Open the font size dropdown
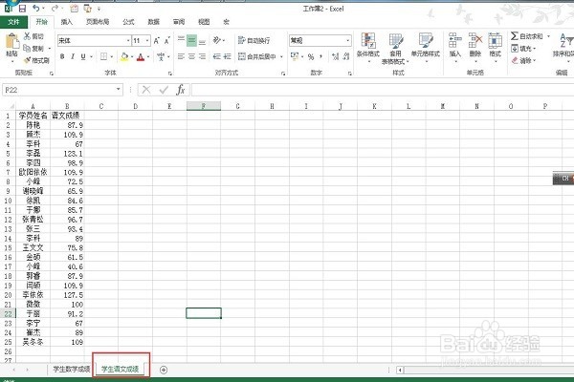 tap(147, 40)
